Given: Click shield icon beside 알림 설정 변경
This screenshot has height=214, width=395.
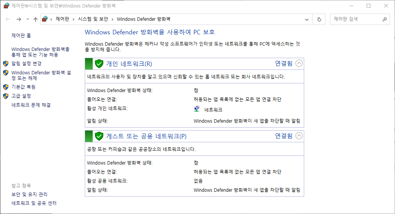Looking at the screenshot, I should 6,63.
